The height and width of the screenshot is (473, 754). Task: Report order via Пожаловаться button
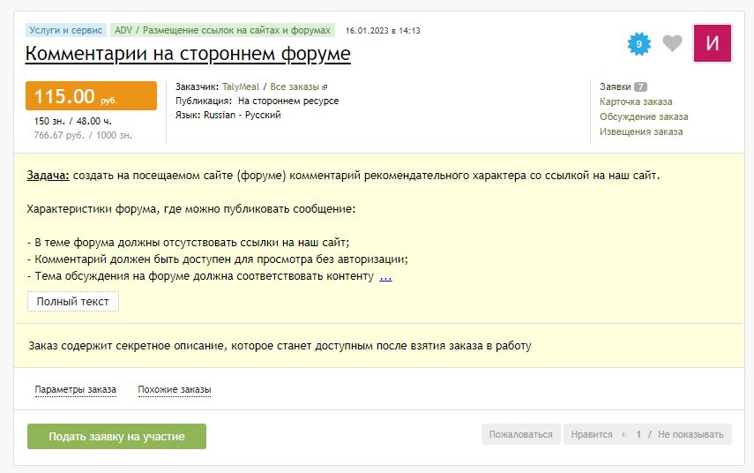point(521,434)
